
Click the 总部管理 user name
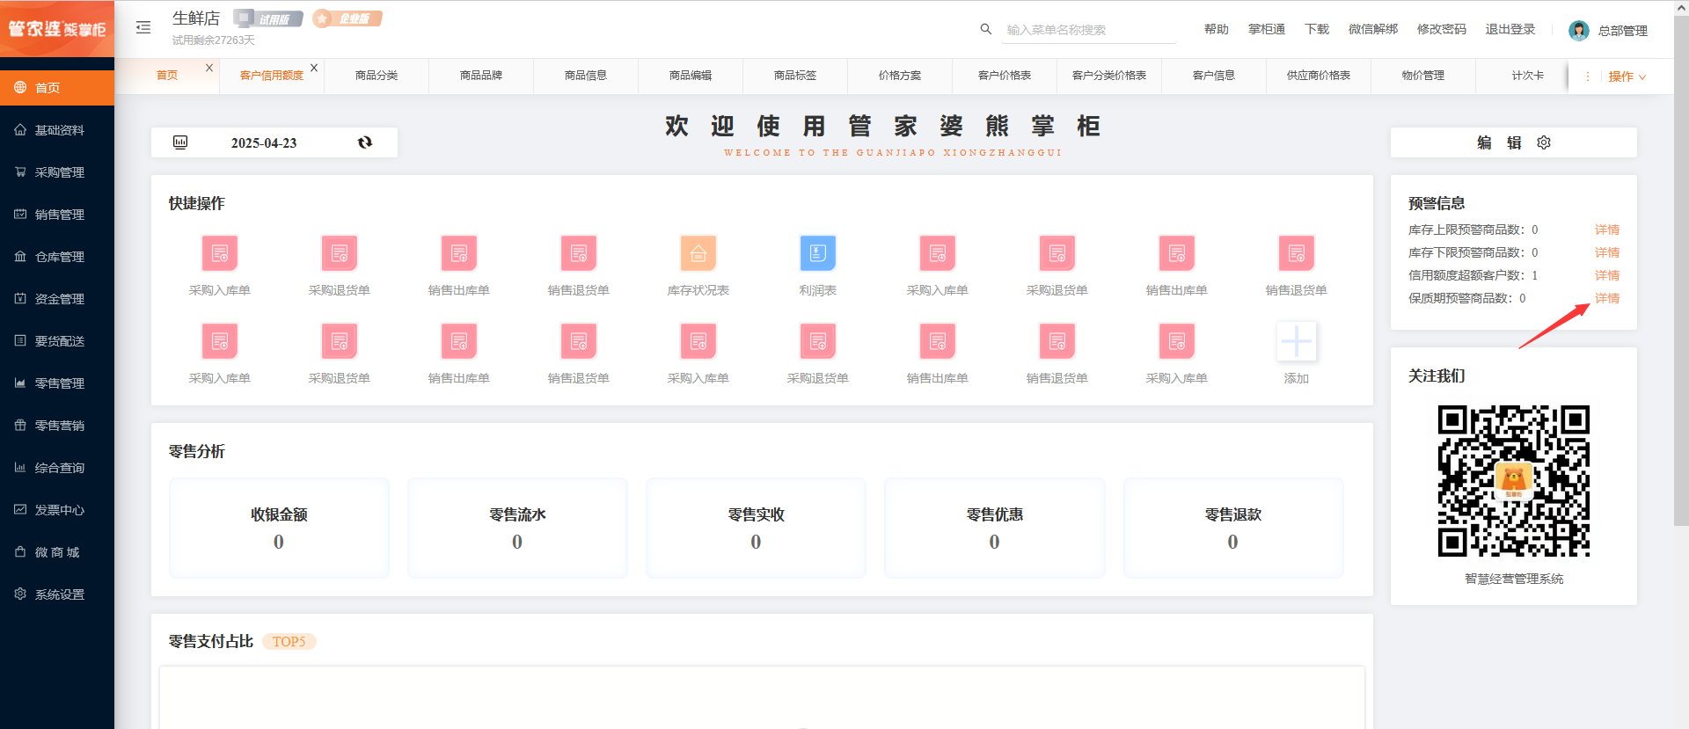point(1623,31)
